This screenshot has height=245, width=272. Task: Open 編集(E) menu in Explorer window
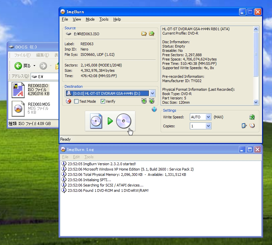(43, 55)
